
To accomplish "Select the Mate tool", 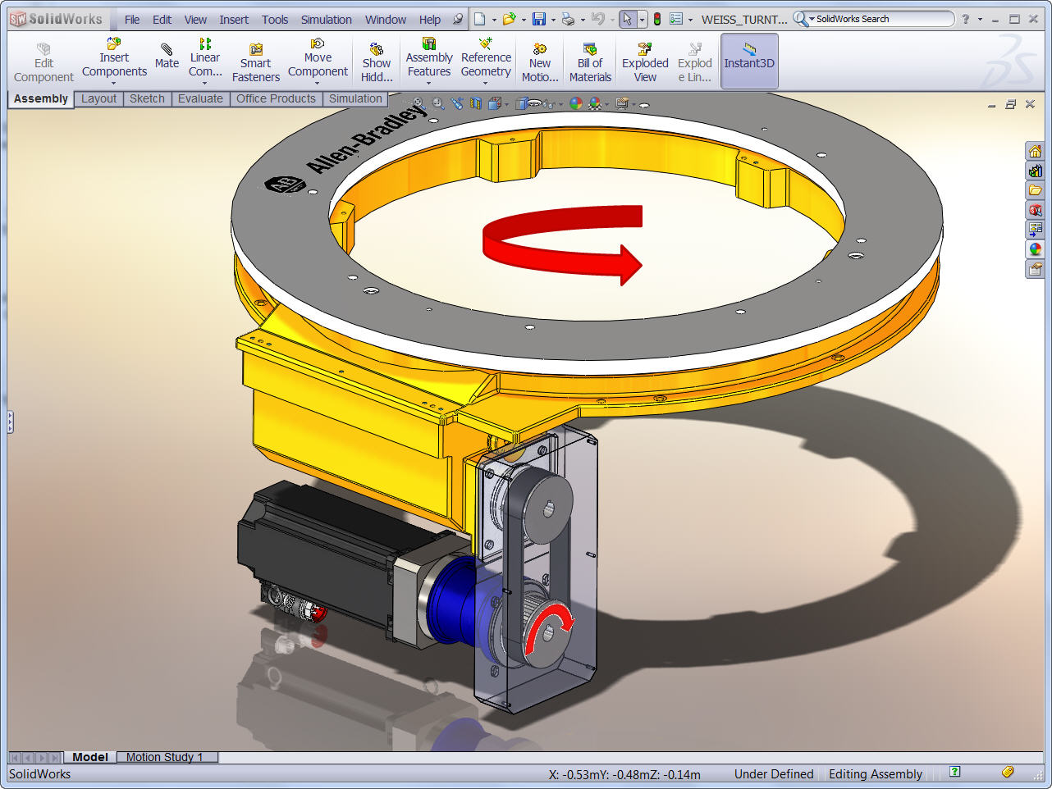I will (167, 56).
